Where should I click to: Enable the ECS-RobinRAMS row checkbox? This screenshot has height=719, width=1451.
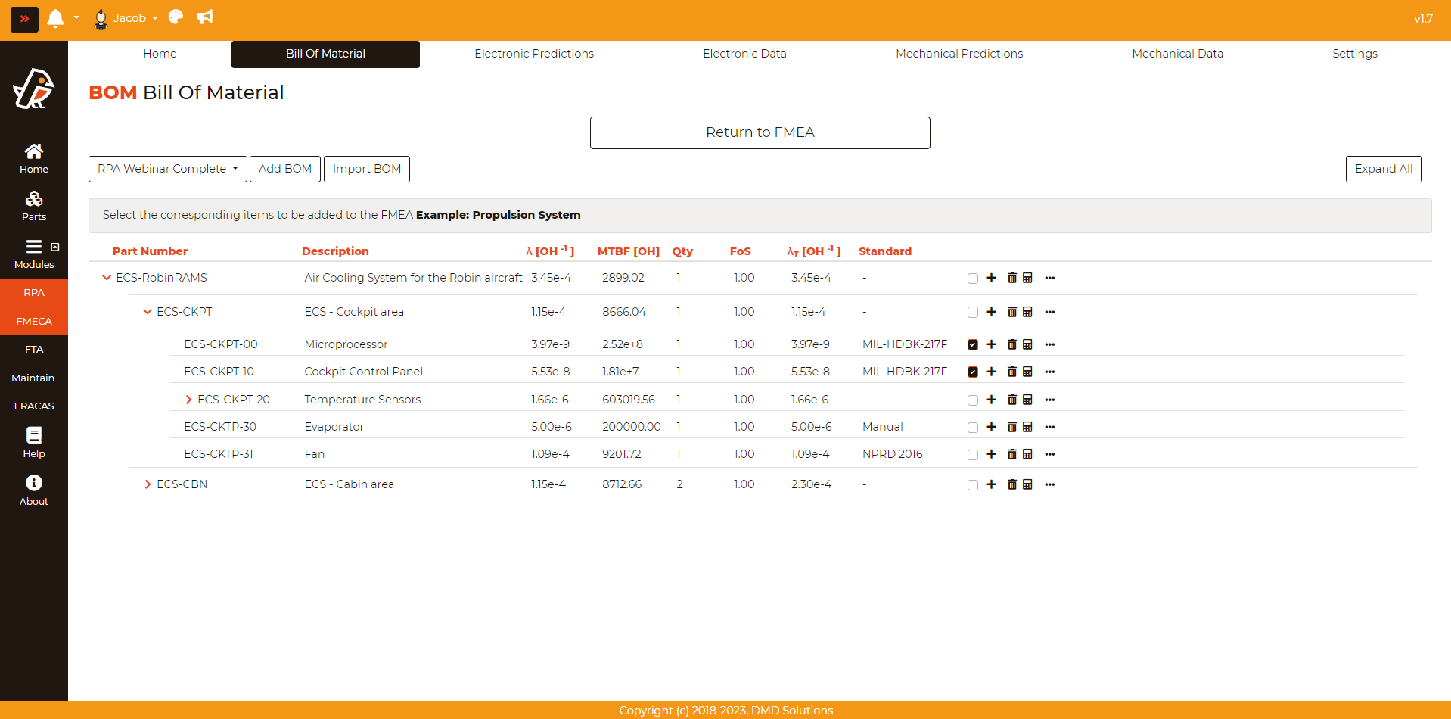pos(972,279)
